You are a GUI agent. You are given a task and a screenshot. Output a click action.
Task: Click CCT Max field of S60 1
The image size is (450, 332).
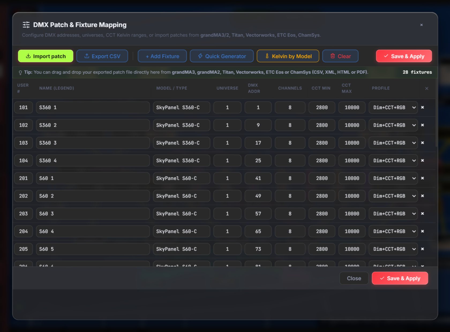pos(352,178)
